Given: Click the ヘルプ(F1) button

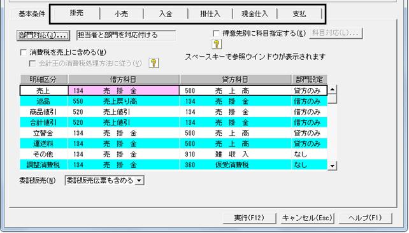Looking at the screenshot, I should 366,218.
